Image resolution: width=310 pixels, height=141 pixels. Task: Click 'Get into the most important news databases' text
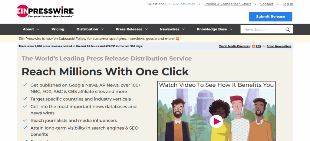(84, 110)
